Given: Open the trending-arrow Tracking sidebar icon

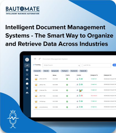Looking at the screenshot, I should tap(27, 65).
